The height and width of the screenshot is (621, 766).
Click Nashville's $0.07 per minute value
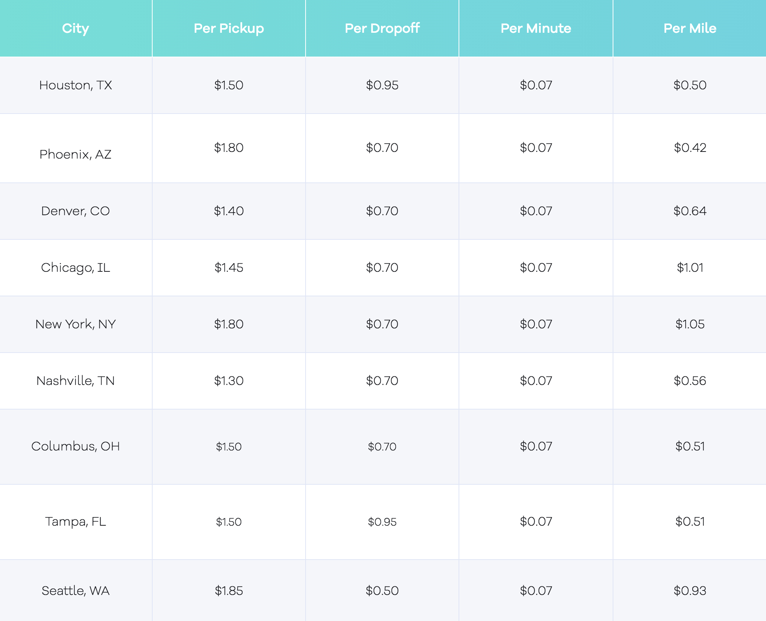(536, 381)
